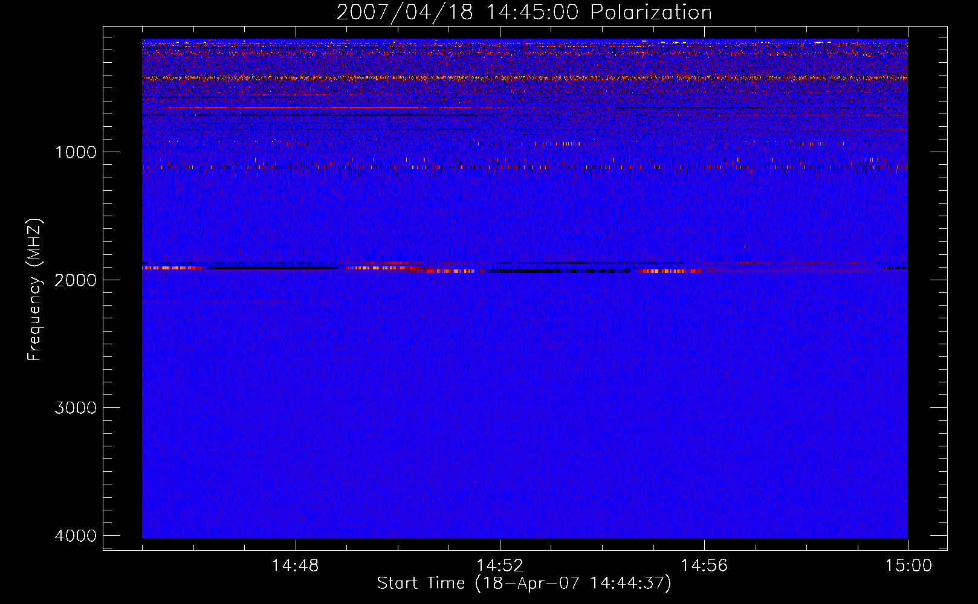Screen dimensions: 978x604
Task: Click the plot title '2007/04/18 14:45:00 Polarization'
Action: 524,12
